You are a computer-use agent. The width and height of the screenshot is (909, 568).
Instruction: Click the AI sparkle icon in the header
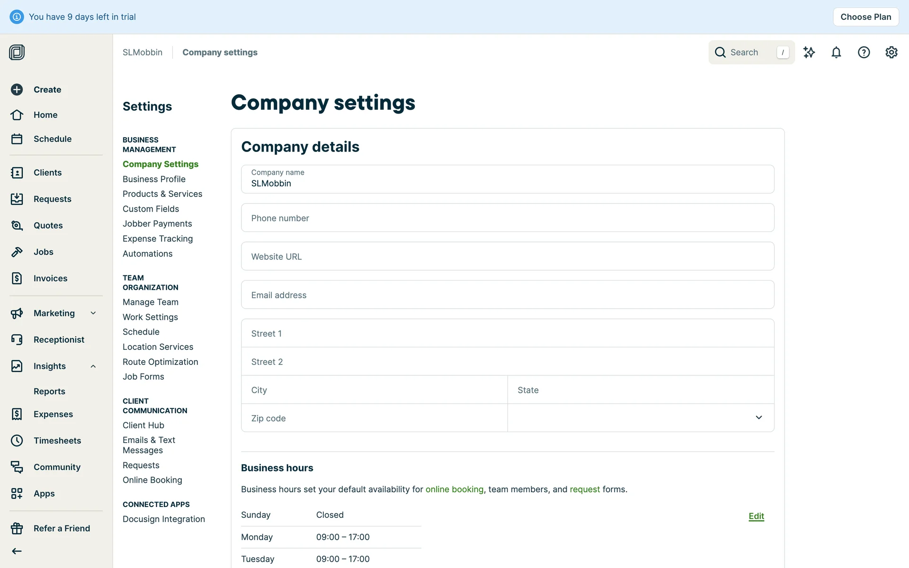(x=809, y=53)
